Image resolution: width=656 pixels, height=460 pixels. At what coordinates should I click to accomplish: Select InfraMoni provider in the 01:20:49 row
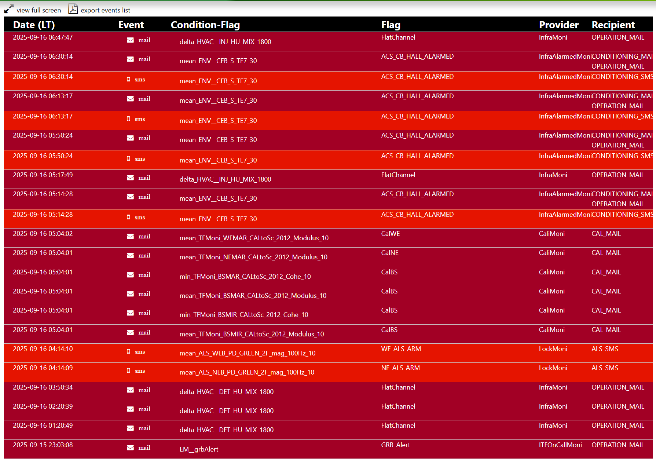553,426
